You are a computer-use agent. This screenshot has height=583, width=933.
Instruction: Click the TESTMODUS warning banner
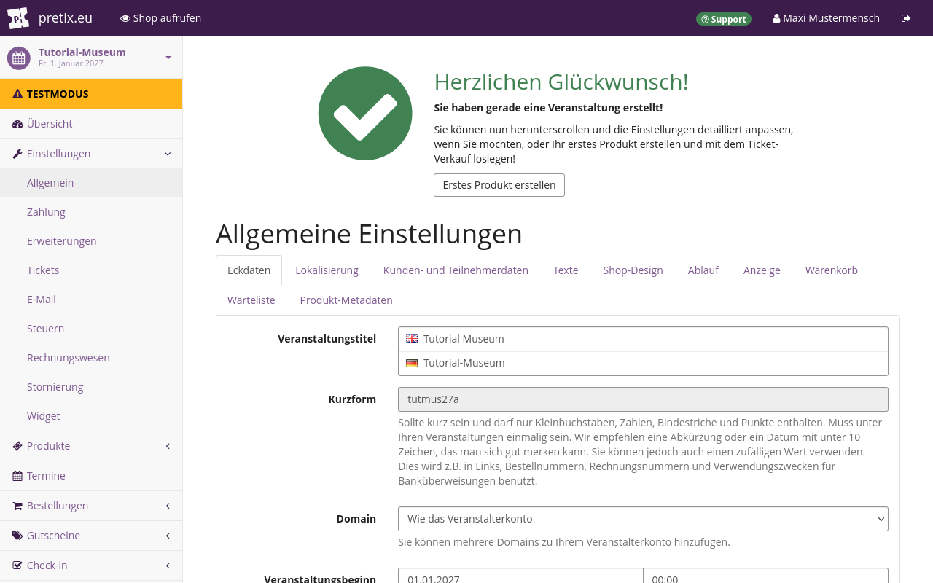pyautogui.click(x=91, y=94)
